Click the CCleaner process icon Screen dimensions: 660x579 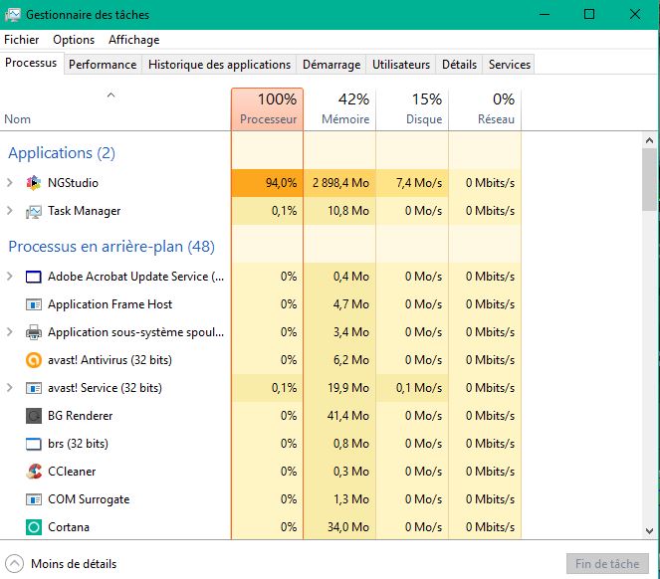[33, 472]
